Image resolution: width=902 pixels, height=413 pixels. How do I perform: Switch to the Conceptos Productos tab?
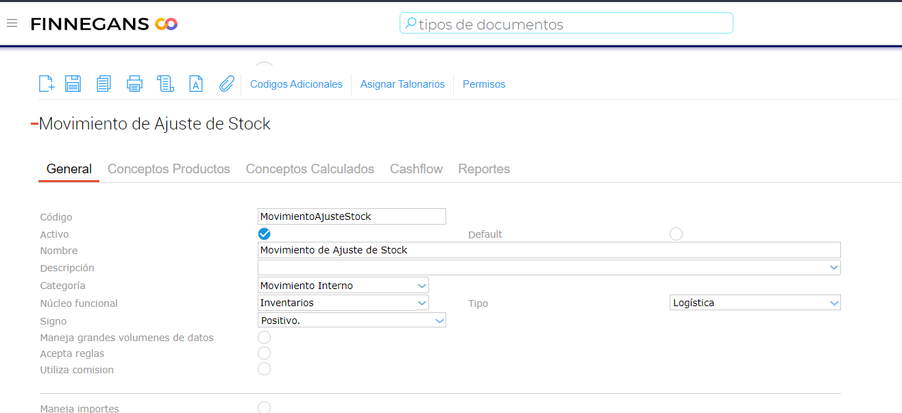[x=169, y=169]
